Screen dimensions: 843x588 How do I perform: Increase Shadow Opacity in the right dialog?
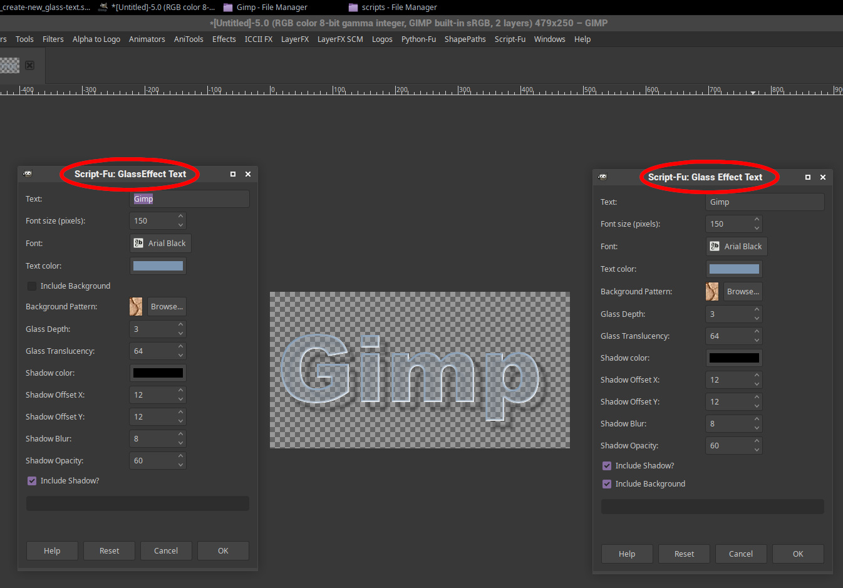pos(757,441)
